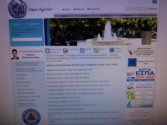Open the Πλοήγηση navigation link
The image size is (167, 125).
coord(79,9)
